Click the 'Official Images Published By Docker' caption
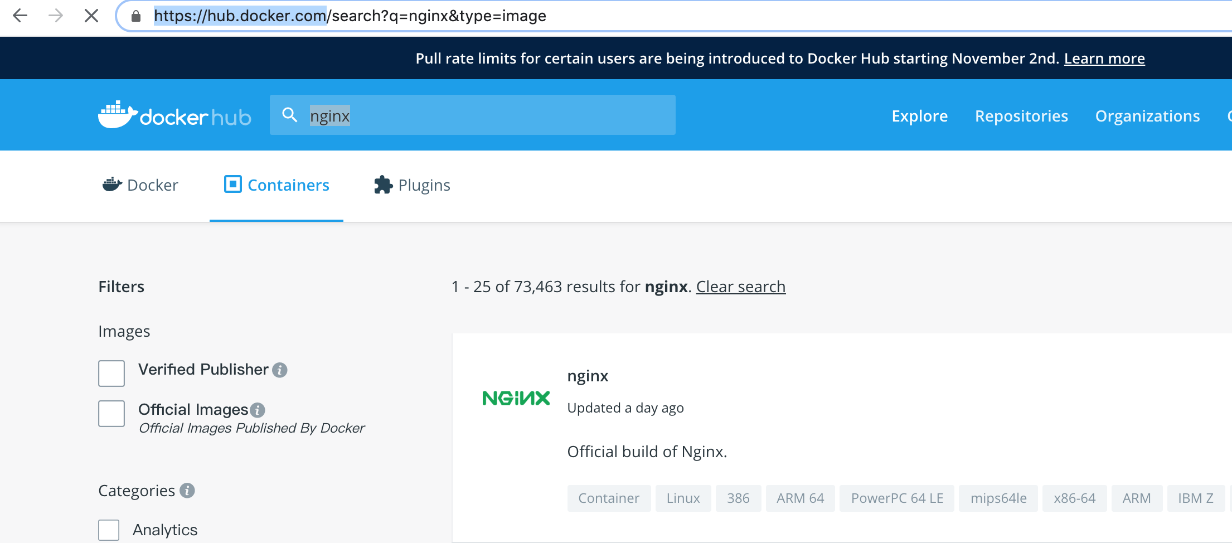Screen dimensions: 1232x543 point(251,428)
